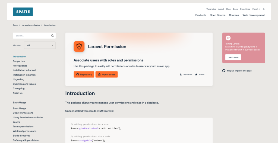Open Wildcard permissions in sidebar

click(24, 131)
